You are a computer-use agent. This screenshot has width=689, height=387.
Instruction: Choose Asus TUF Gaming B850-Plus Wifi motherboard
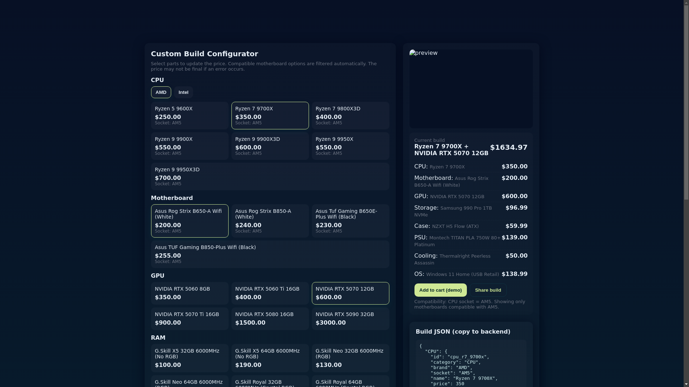point(270,254)
